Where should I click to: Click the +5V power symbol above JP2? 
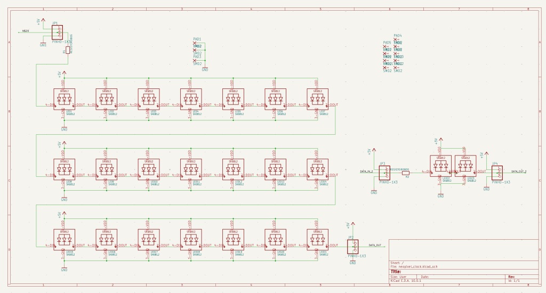(351, 225)
